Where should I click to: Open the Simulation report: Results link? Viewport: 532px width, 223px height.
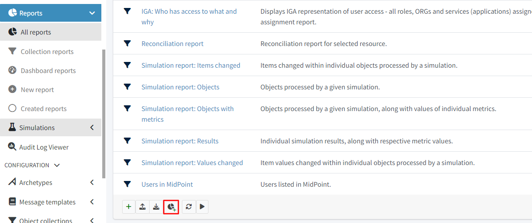tap(180, 141)
